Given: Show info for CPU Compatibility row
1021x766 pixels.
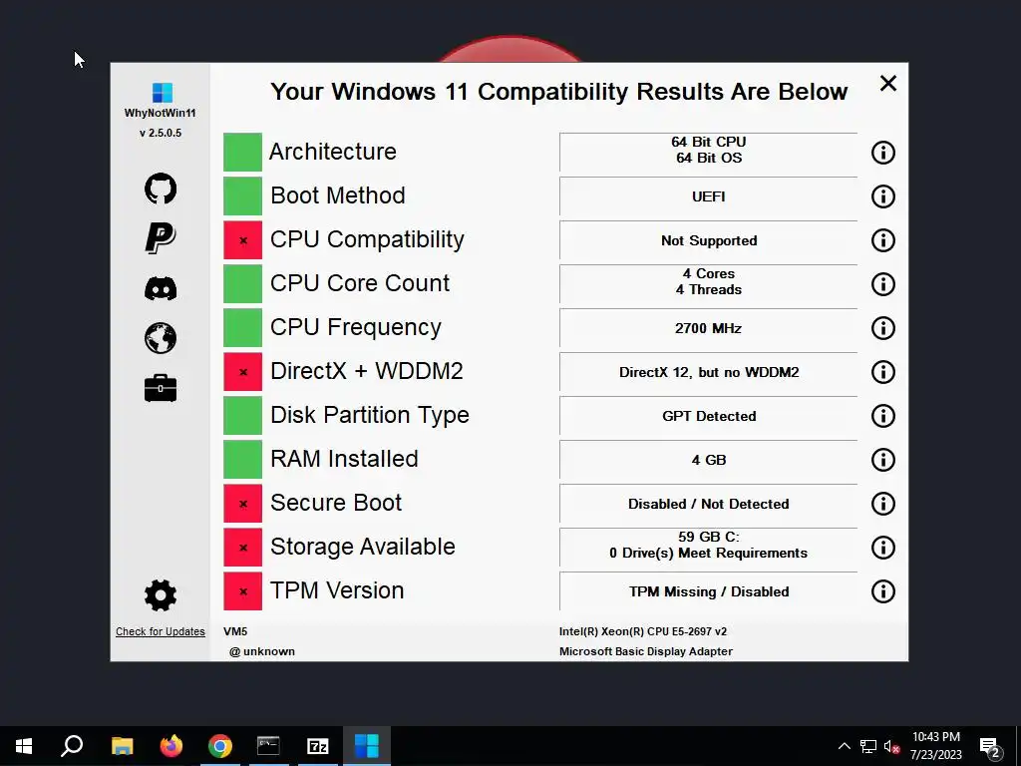Looking at the screenshot, I should 883,240.
